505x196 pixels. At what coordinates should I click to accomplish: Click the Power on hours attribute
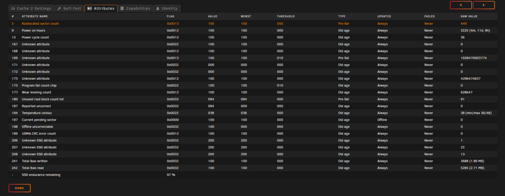tap(33, 31)
